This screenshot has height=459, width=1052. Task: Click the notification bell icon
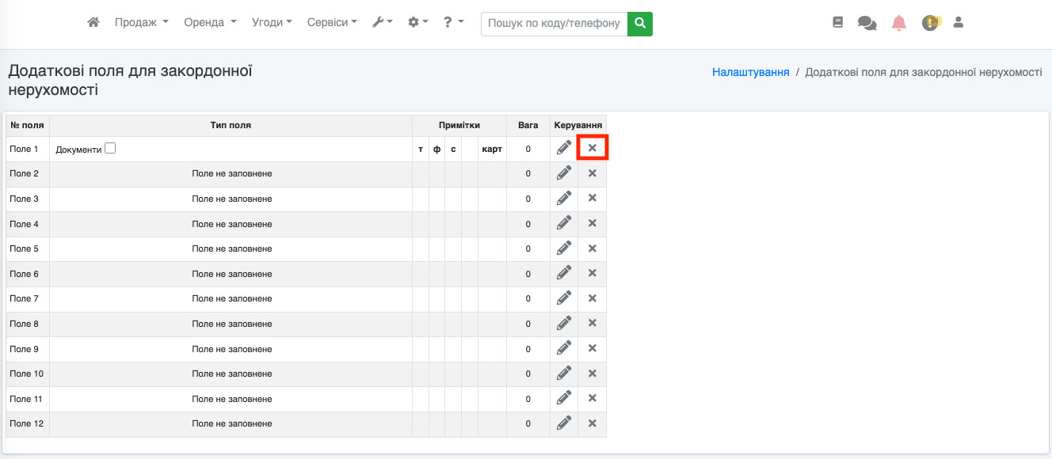pyautogui.click(x=899, y=23)
